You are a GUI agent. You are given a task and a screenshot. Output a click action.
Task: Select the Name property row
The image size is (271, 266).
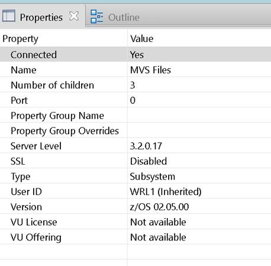click(135, 70)
